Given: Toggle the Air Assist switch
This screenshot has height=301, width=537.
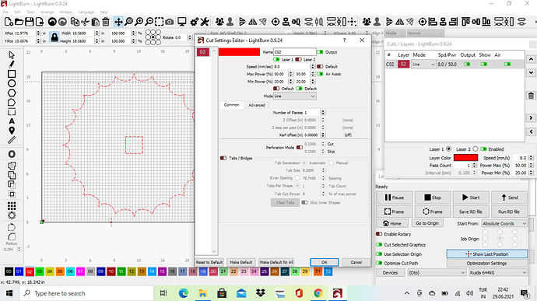Looking at the screenshot, I should [x=320, y=74].
